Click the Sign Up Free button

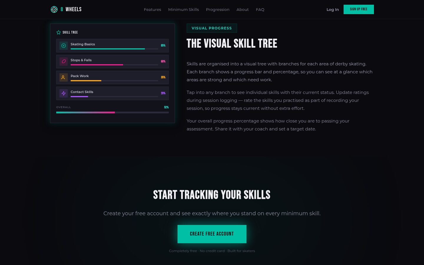tap(359, 9)
